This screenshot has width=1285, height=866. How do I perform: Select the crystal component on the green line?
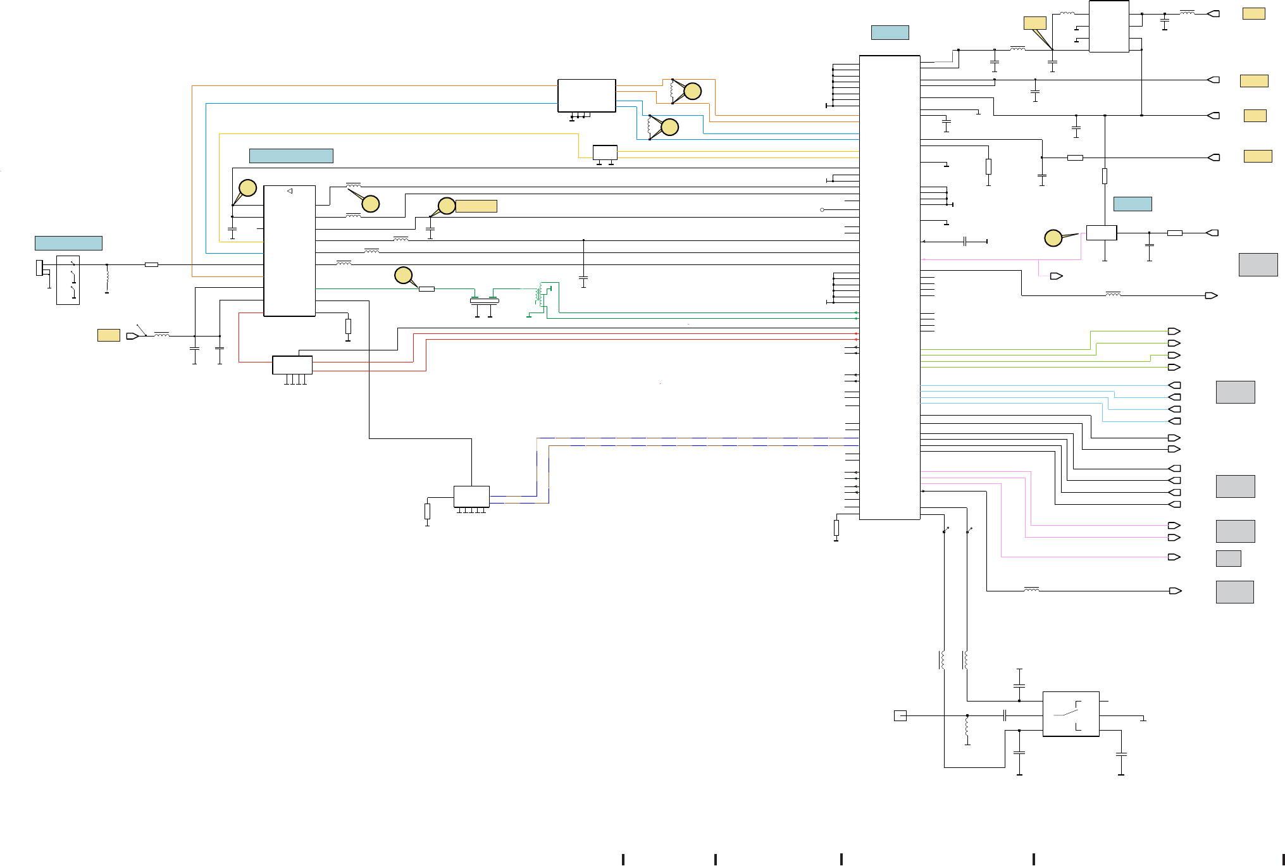pos(484,300)
